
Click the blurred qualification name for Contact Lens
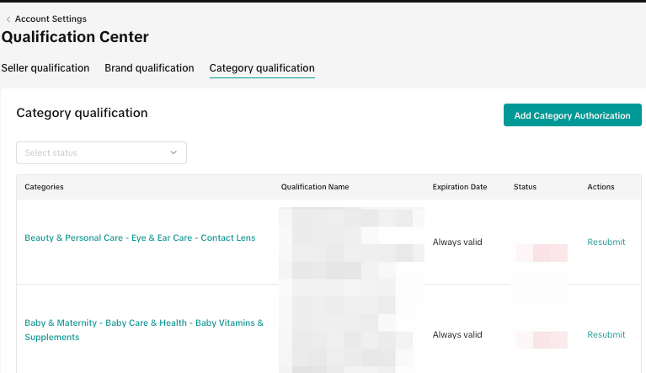pos(351,242)
